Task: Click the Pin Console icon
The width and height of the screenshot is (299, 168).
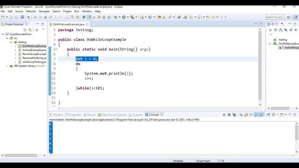Action: pos(268,115)
